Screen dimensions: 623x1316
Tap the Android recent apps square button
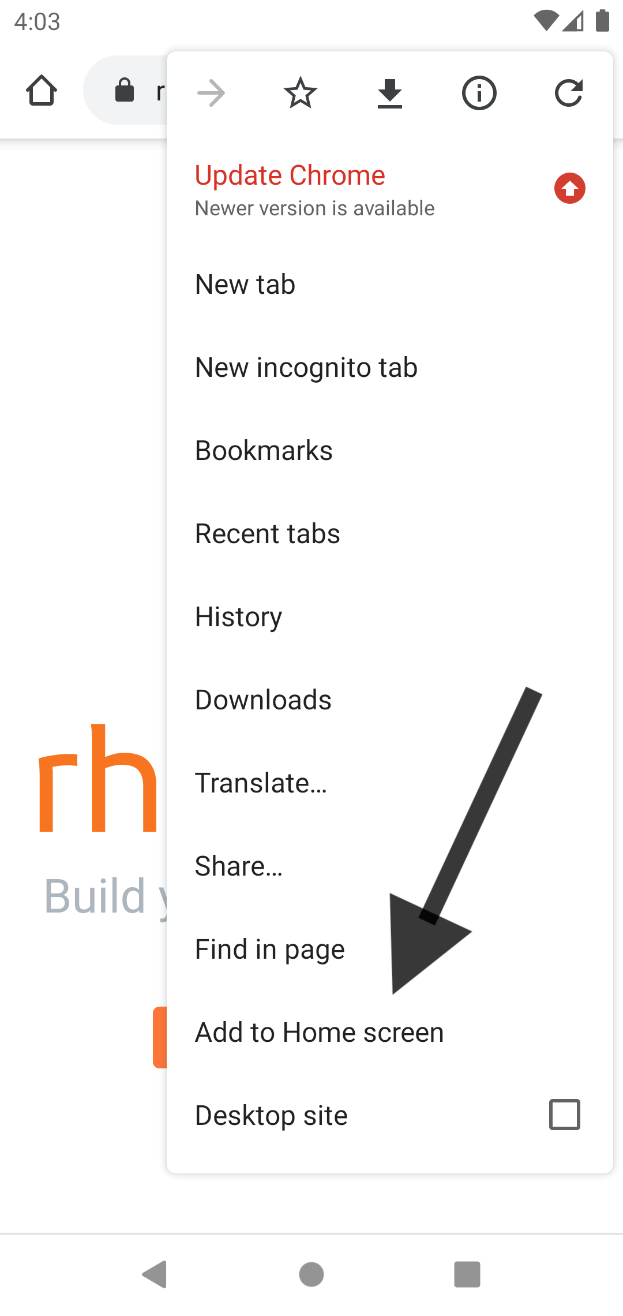[467, 1274]
